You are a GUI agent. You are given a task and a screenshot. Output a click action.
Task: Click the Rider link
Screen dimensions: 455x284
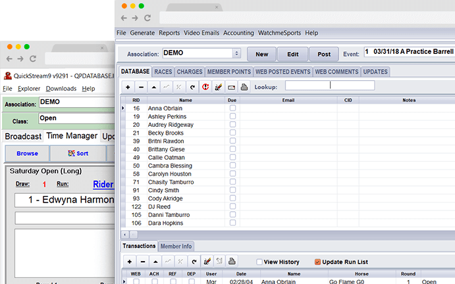pyautogui.click(x=103, y=184)
